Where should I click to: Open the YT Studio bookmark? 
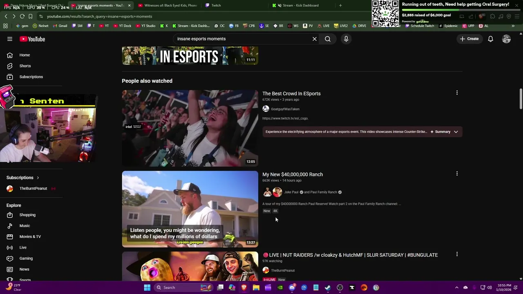145,26
